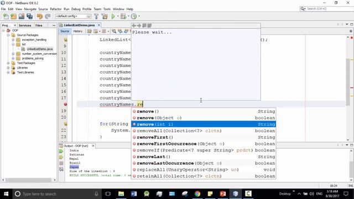Screen dimensions: 354x199
Task: Click the Undo icon
Action: tap(40, 16)
